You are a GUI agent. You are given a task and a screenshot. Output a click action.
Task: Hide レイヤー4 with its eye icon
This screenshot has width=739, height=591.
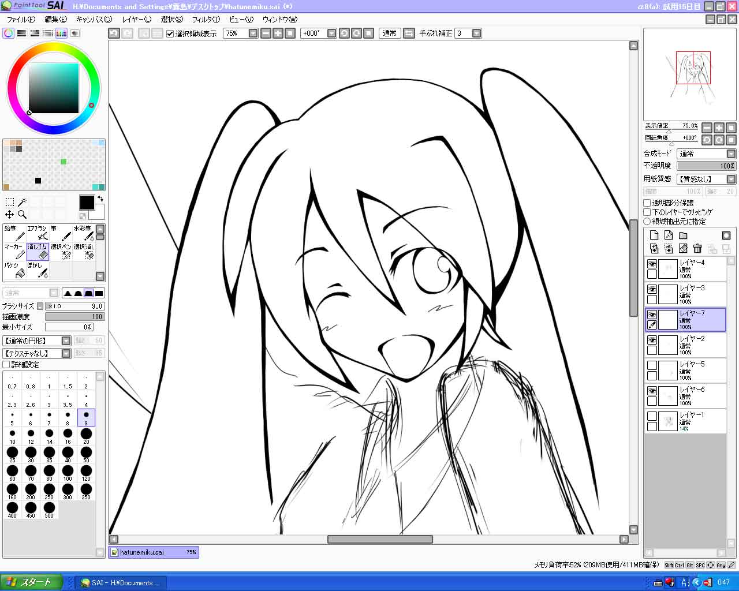pos(652,264)
